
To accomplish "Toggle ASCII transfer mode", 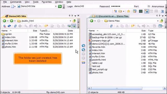I will tap(69, 26).
